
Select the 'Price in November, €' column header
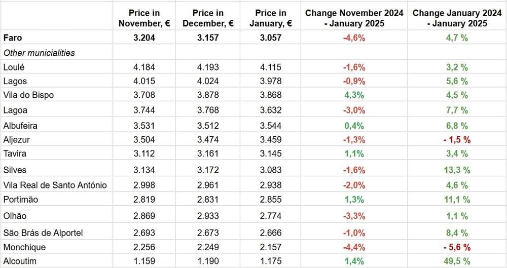coord(144,18)
